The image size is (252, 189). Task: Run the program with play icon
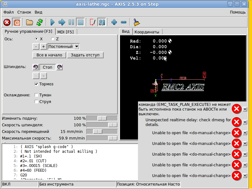[52, 22]
